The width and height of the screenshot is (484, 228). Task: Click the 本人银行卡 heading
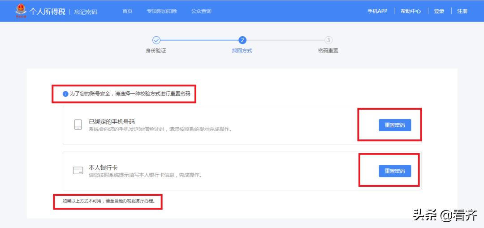click(103, 168)
